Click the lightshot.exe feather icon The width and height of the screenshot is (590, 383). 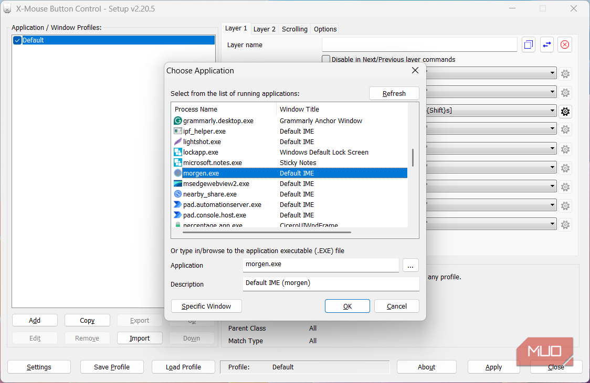[178, 141]
